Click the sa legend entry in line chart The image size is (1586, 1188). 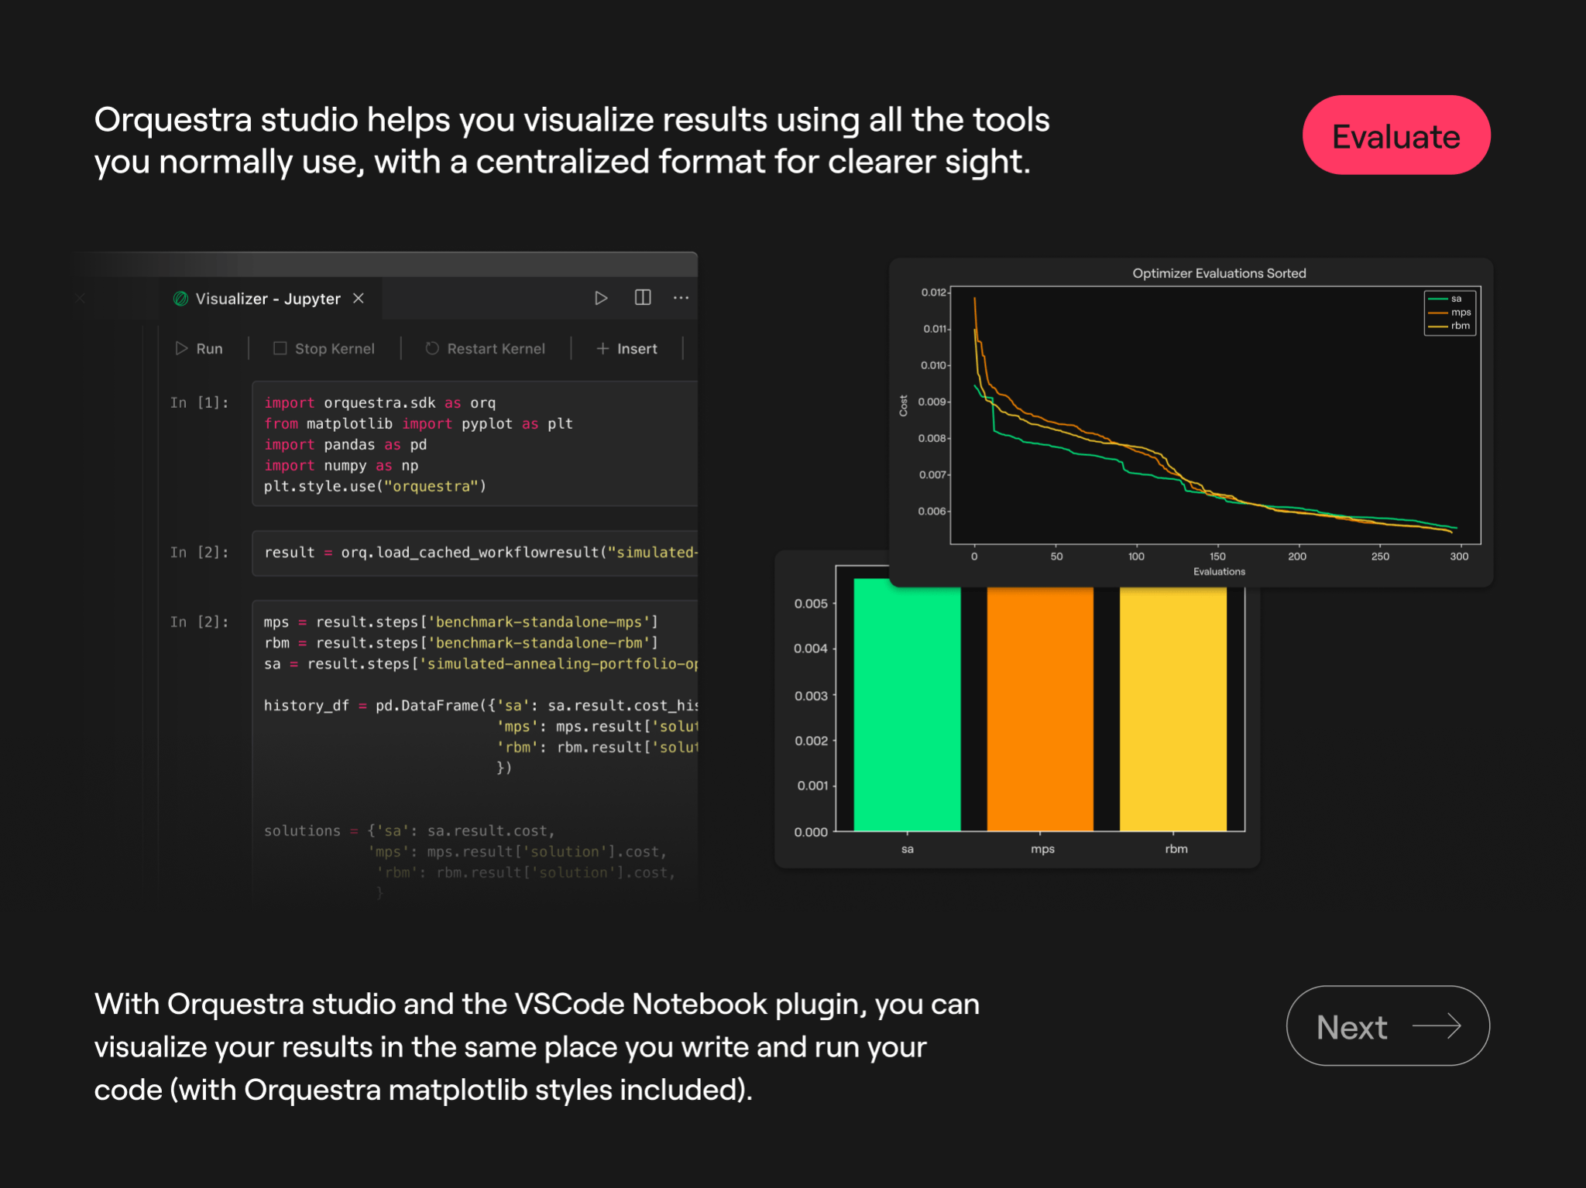pyautogui.click(x=1445, y=299)
